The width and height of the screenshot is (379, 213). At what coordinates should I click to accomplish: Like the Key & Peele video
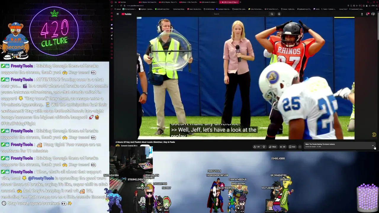256,147
